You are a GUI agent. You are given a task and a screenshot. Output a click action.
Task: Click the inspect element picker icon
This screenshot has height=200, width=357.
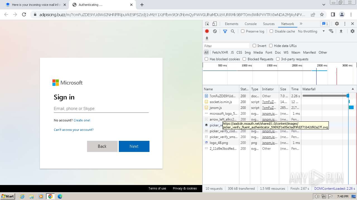207,24
